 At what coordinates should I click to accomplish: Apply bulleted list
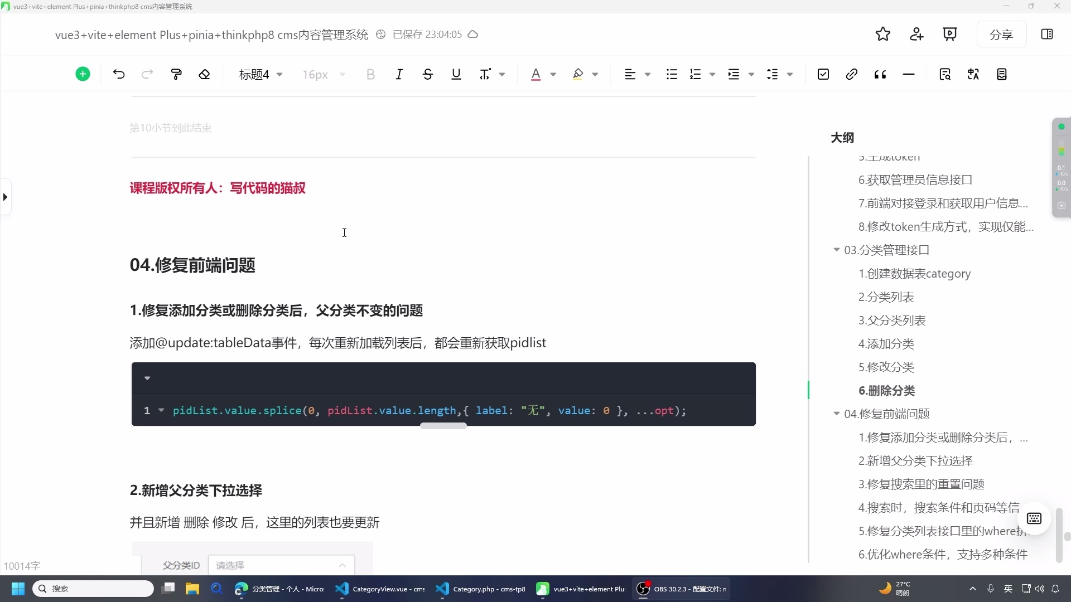(x=672, y=74)
